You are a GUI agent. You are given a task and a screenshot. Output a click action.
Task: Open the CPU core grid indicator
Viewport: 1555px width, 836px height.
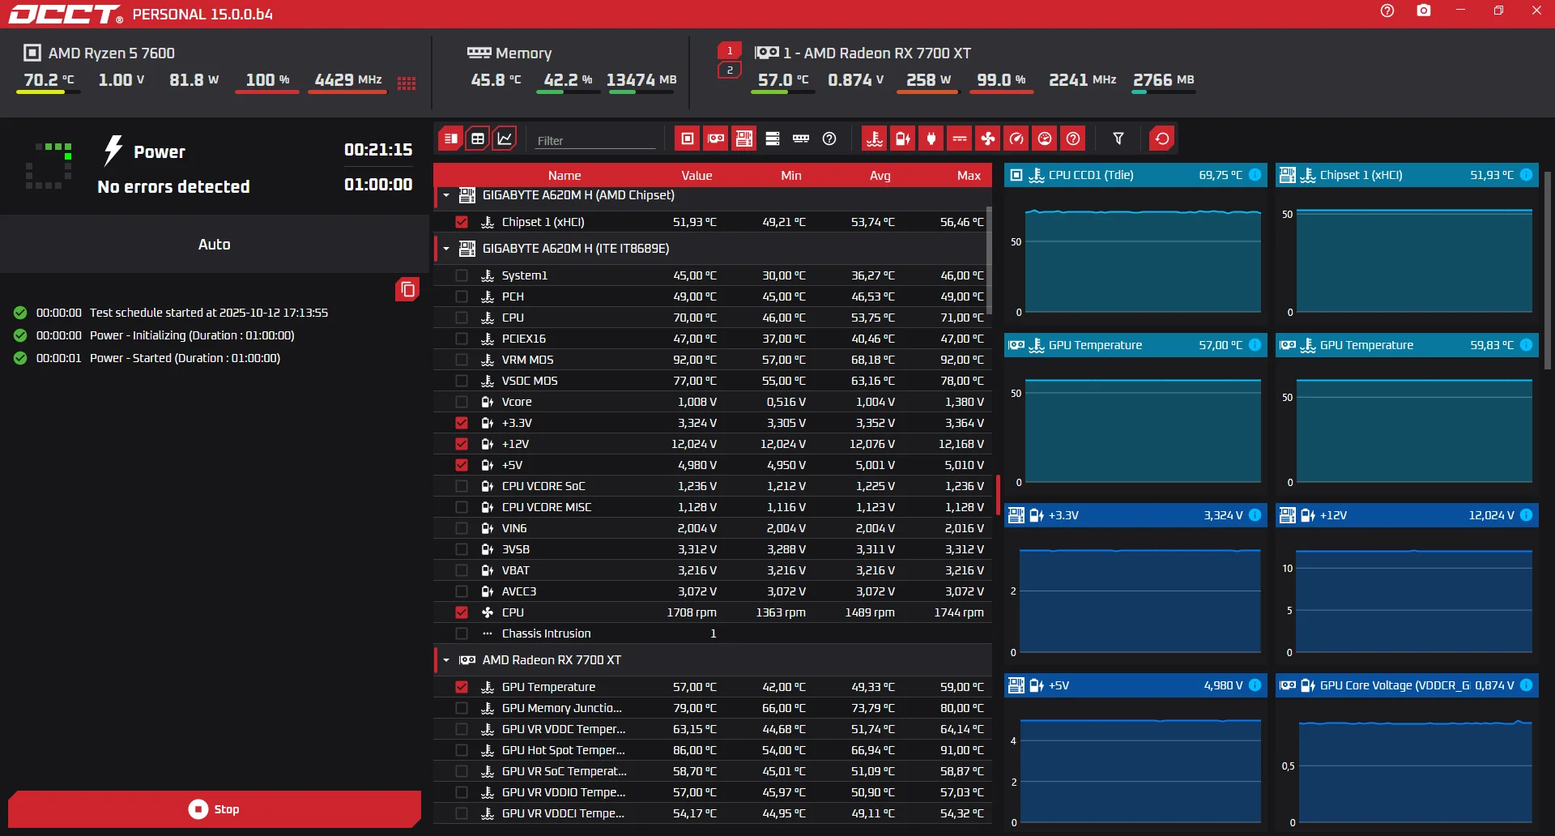(x=407, y=83)
